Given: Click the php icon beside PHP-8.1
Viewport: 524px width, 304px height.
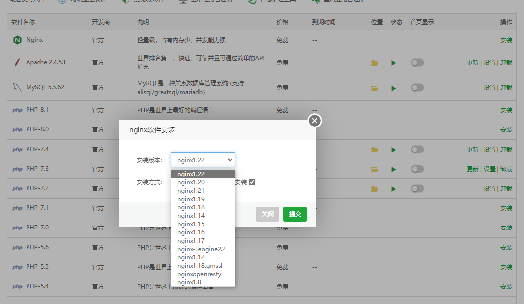Looking at the screenshot, I should tap(17, 110).
